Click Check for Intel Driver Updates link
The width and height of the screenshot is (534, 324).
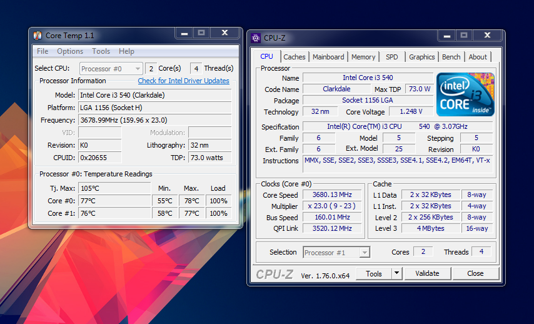click(184, 81)
